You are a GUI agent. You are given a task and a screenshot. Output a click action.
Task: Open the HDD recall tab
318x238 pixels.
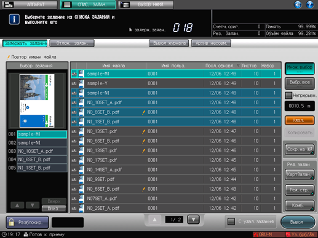point(146,4)
